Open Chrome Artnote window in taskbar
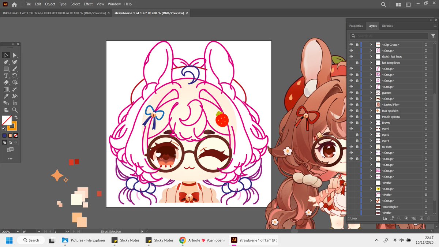Screen dimensions: 439x247 click(202, 240)
